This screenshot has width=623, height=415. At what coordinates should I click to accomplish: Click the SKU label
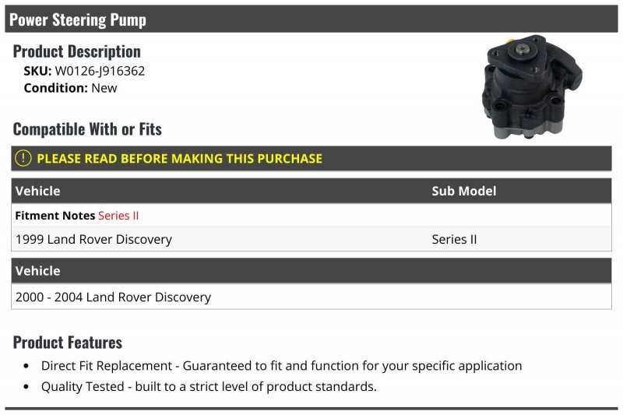point(37,71)
